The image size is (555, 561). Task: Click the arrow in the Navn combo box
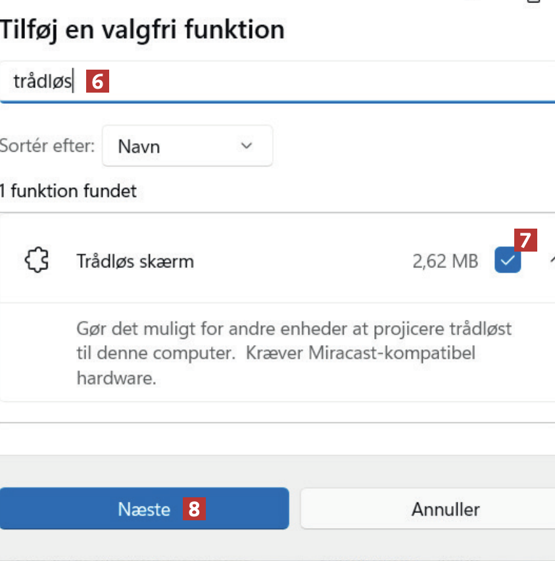tap(247, 145)
